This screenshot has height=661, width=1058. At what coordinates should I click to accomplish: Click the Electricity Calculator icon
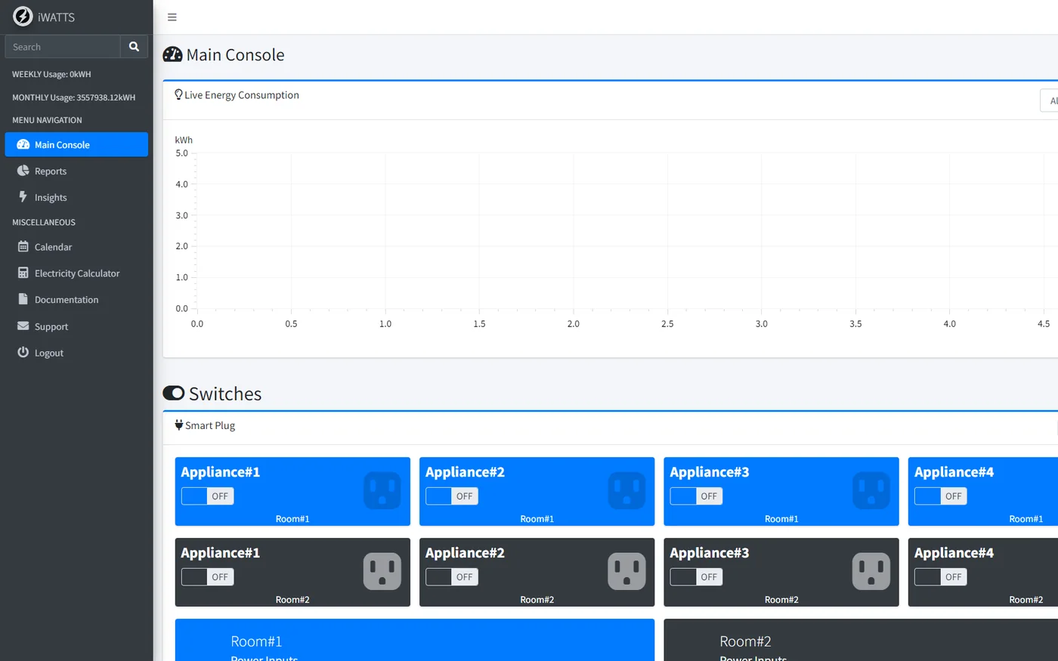[x=23, y=273]
